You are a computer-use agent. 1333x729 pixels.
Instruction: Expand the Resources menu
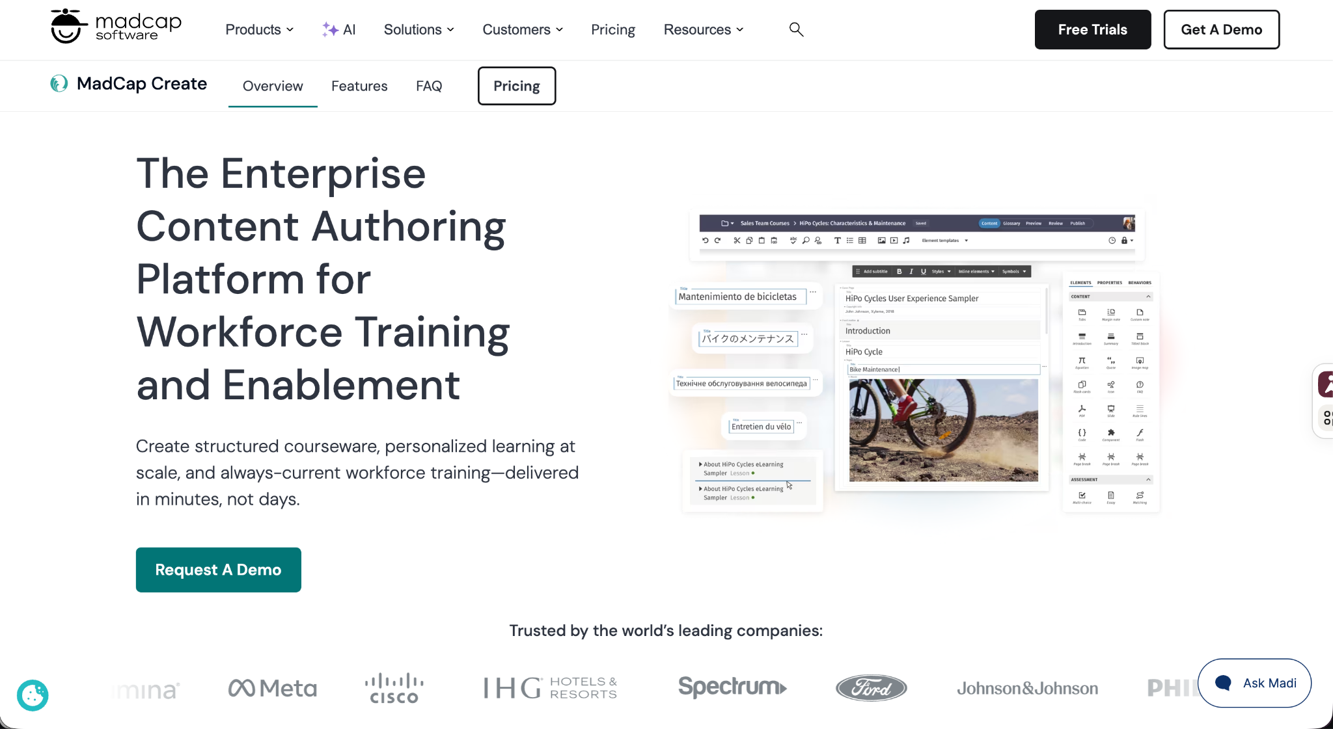pyautogui.click(x=704, y=30)
